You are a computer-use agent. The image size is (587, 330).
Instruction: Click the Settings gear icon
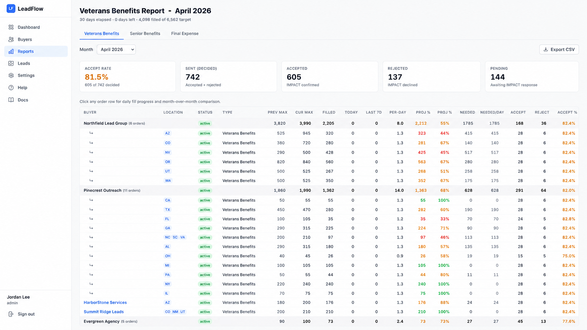tap(11, 75)
